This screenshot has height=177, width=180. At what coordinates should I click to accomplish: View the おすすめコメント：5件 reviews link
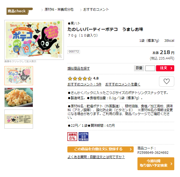coord(84,84)
